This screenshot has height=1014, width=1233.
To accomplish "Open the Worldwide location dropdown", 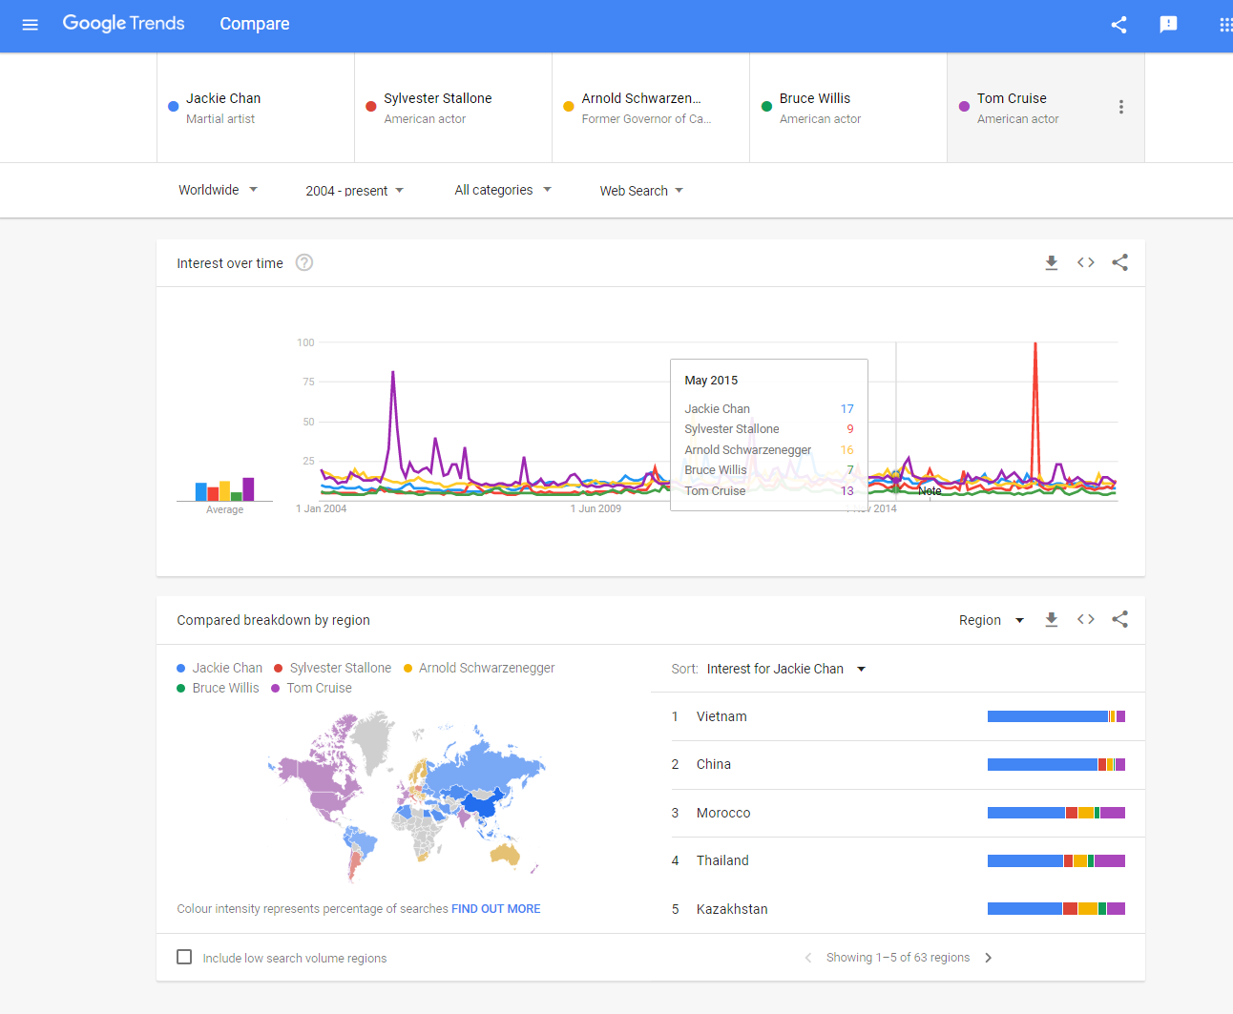I will tap(218, 190).
